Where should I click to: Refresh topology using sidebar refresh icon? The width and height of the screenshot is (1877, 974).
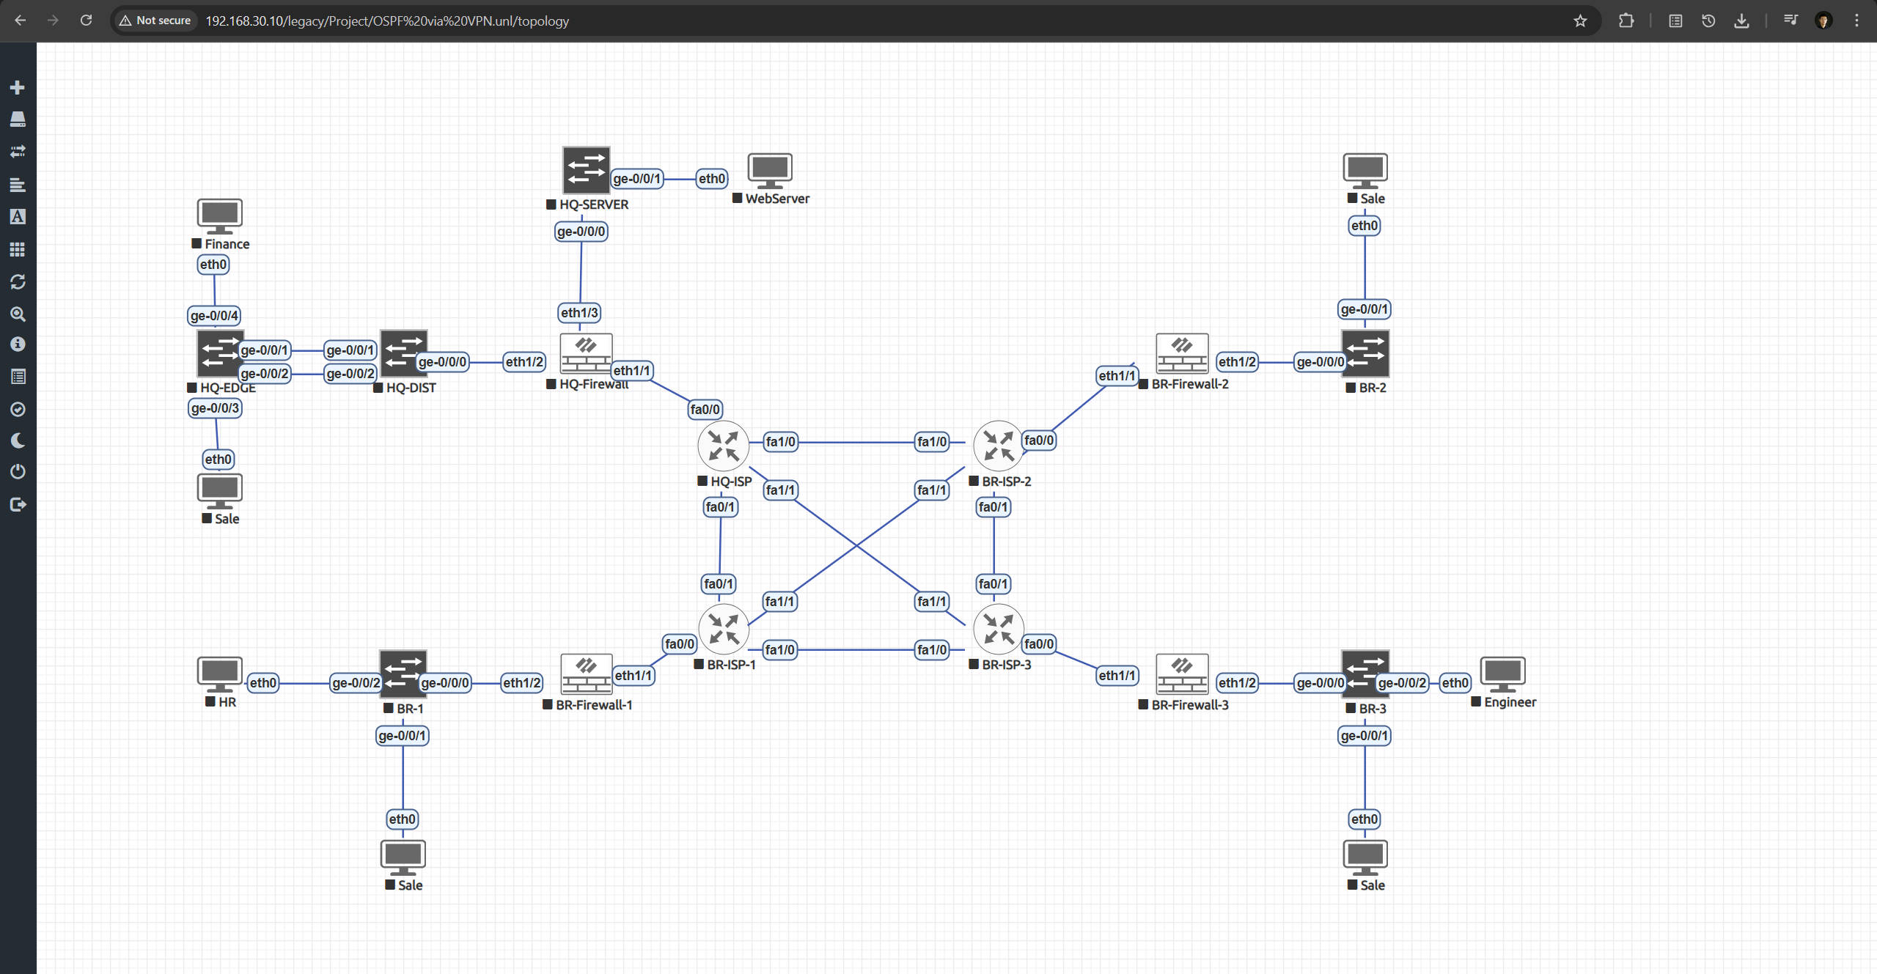tap(18, 282)
